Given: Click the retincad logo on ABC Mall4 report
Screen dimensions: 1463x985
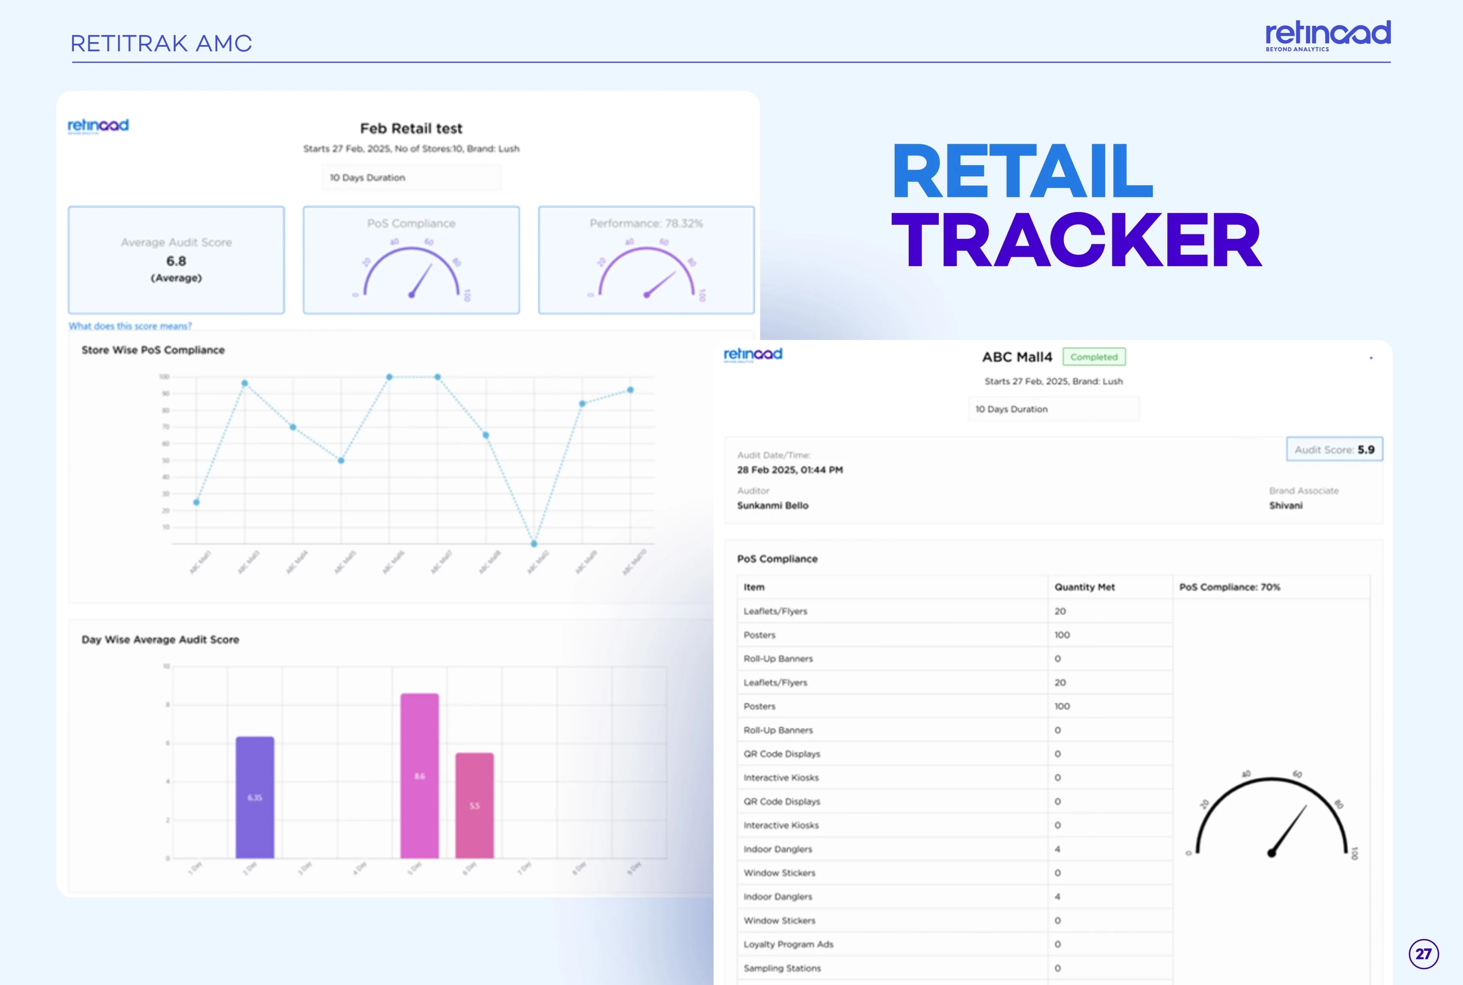Looking at the screenshot, I should tap(752, 354).
